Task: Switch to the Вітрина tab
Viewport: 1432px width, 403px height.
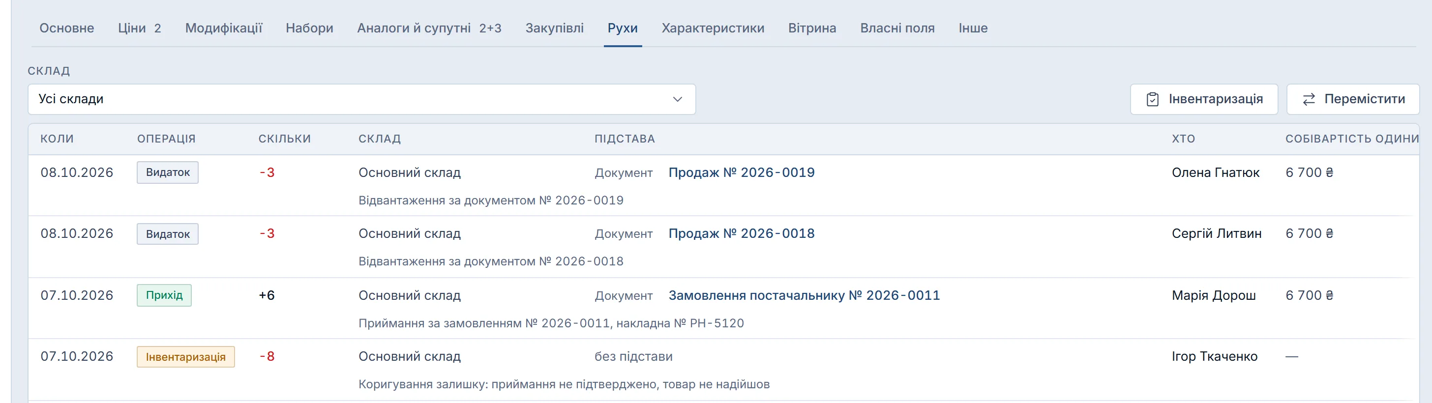Action: [x=812, y=29]
